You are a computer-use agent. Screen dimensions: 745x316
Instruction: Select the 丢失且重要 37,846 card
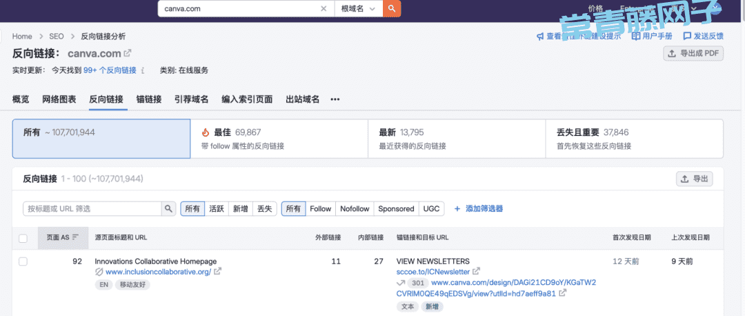[x=635, y=139]
